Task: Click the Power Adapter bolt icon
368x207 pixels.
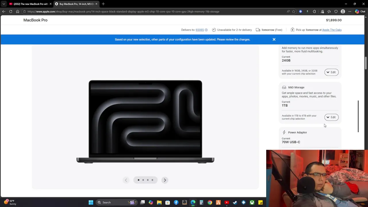Action: 284,132
